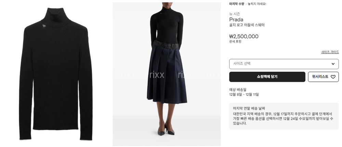Click the Prada brand name link

click(x=236, y=19)
